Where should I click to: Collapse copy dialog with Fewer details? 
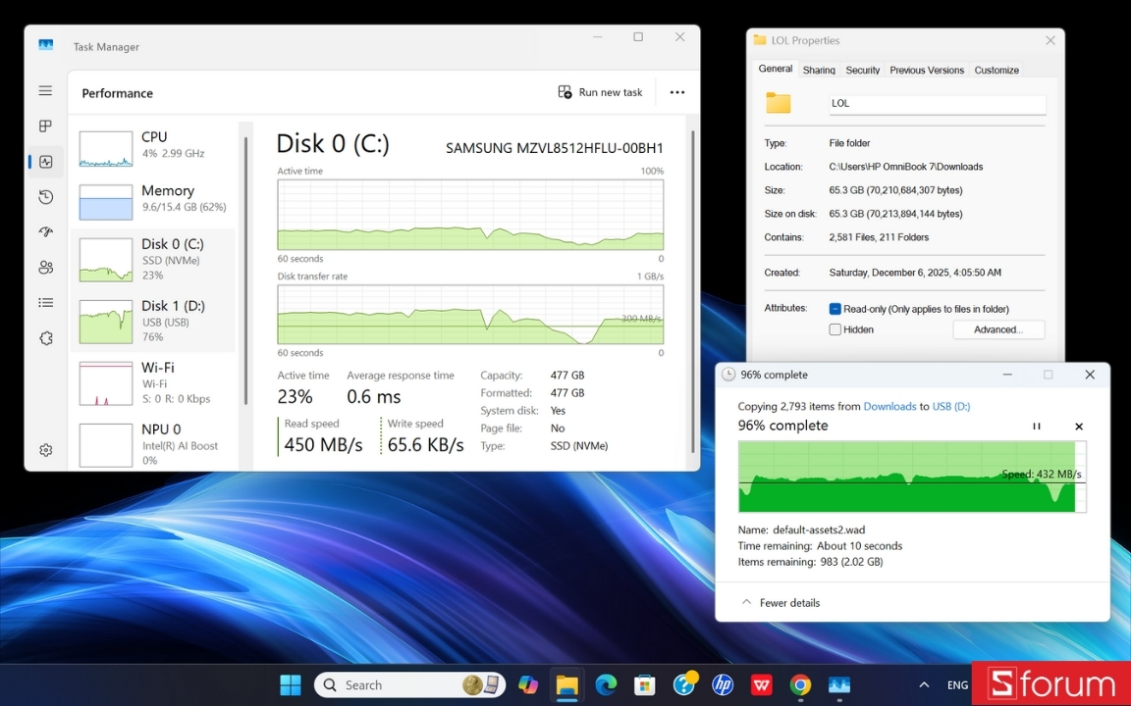coord(781,603)
